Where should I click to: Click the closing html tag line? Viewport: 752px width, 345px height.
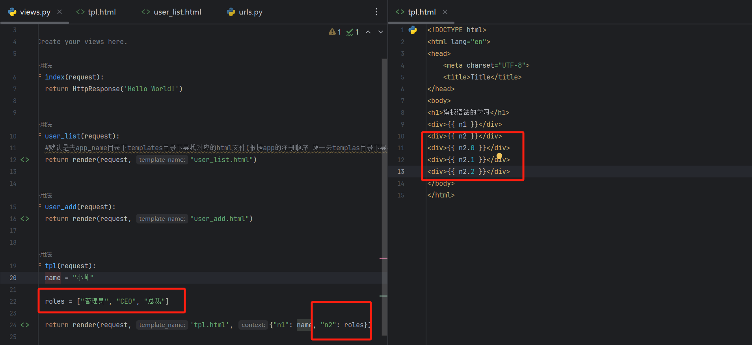coord(441,195)
